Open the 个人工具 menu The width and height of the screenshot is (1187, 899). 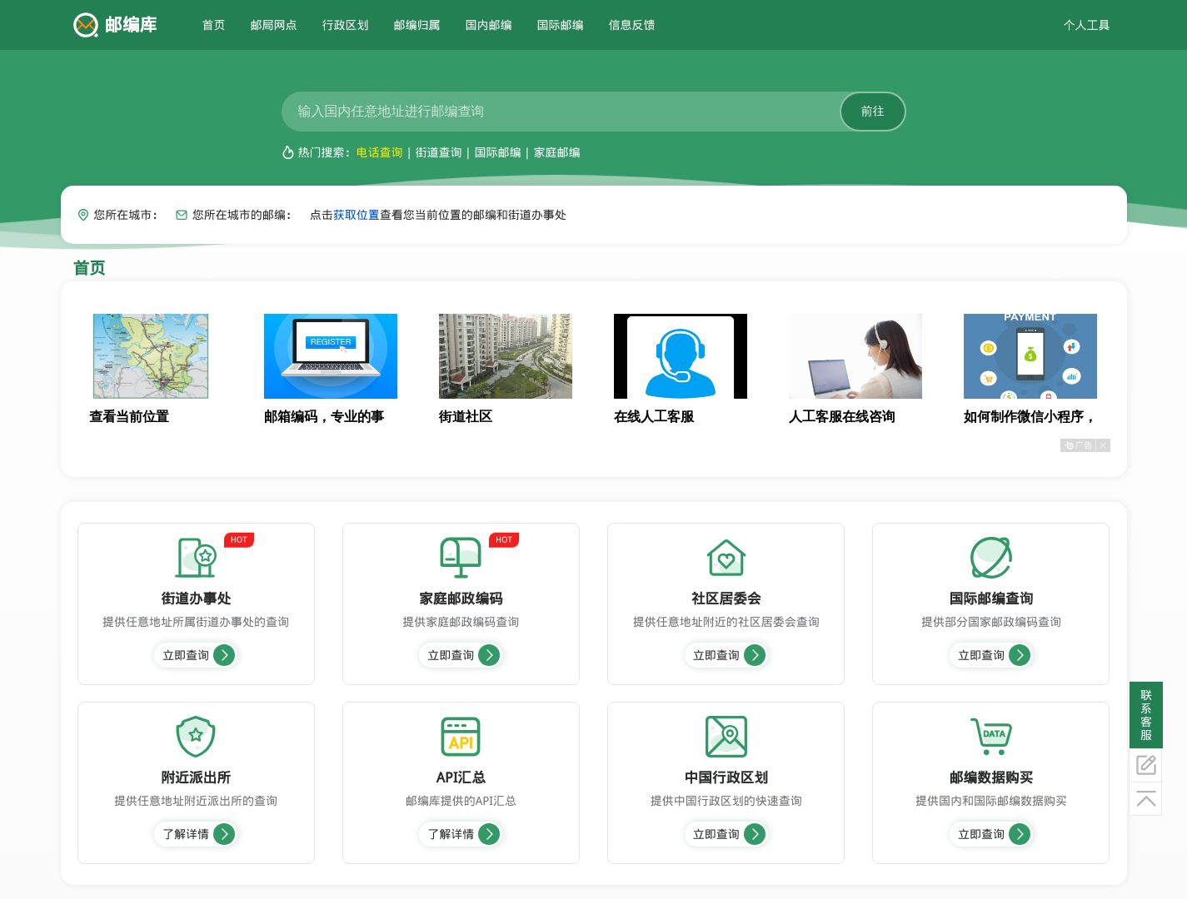(1086, 25)
